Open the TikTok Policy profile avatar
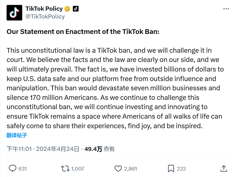The width and height of the screenshot is (235, 177). (x=14, y=13)
